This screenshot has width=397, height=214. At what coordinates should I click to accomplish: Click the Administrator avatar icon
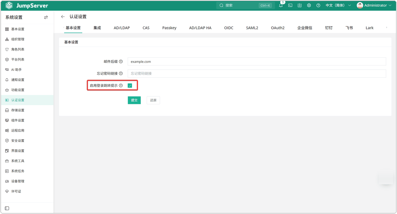(360, 5)
